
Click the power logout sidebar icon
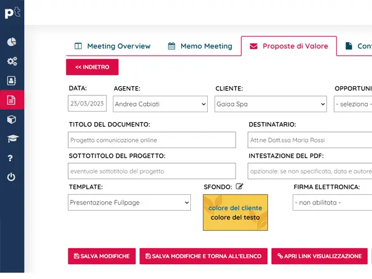click(11, 177)
